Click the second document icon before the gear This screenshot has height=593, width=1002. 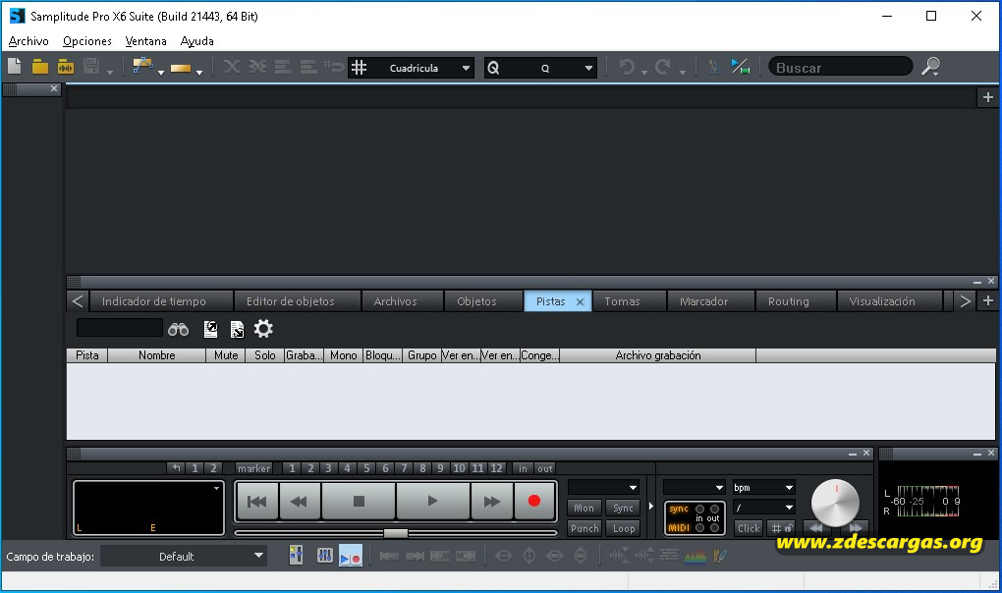tap(237, 329)
